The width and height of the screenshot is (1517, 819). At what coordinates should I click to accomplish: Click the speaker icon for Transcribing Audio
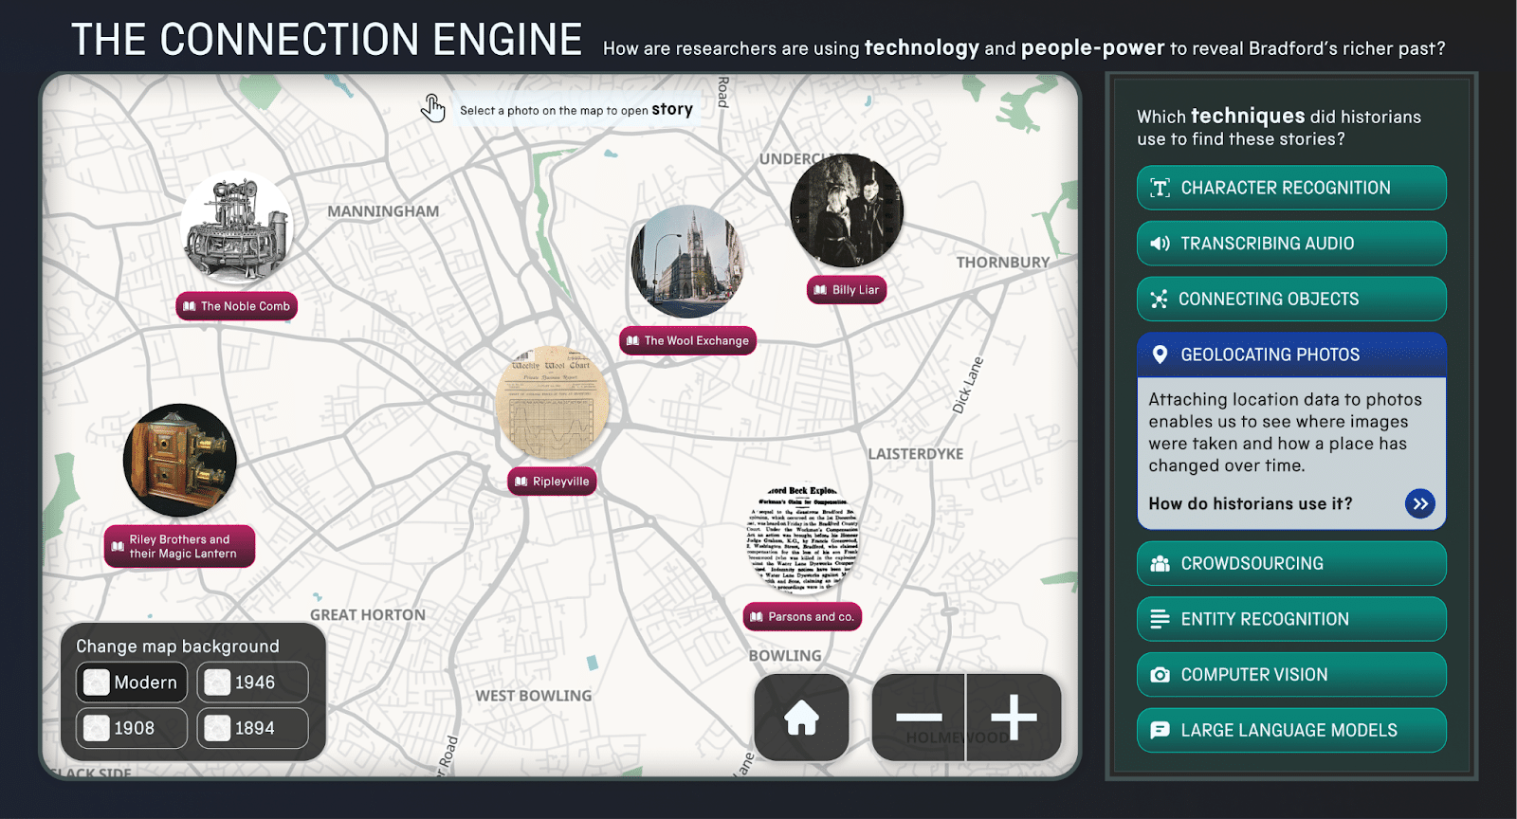click(1160, 244)
